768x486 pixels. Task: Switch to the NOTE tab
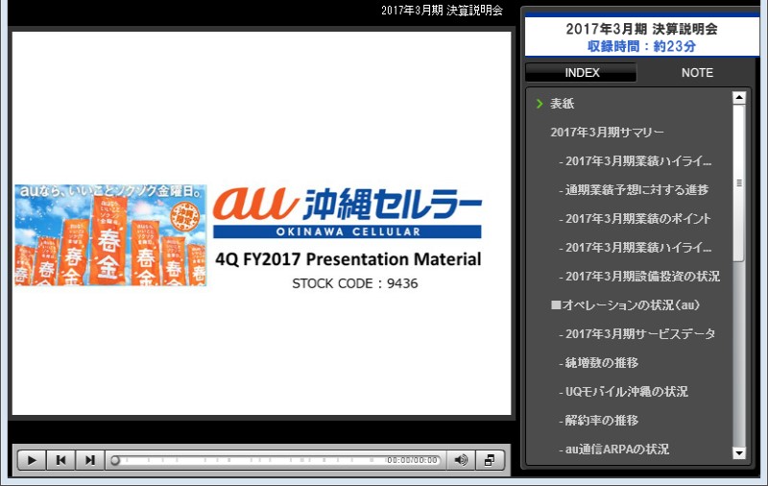[697, 72]
